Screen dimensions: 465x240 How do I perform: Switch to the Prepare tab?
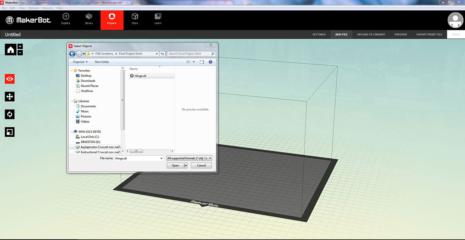click(x=112, y=20)
